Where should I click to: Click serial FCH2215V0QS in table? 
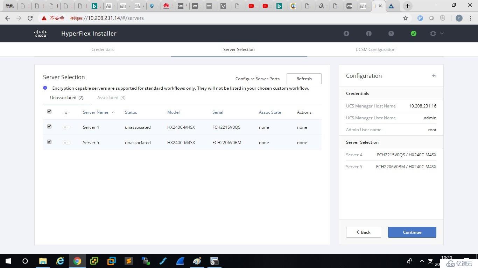click(x=226, y=127)
